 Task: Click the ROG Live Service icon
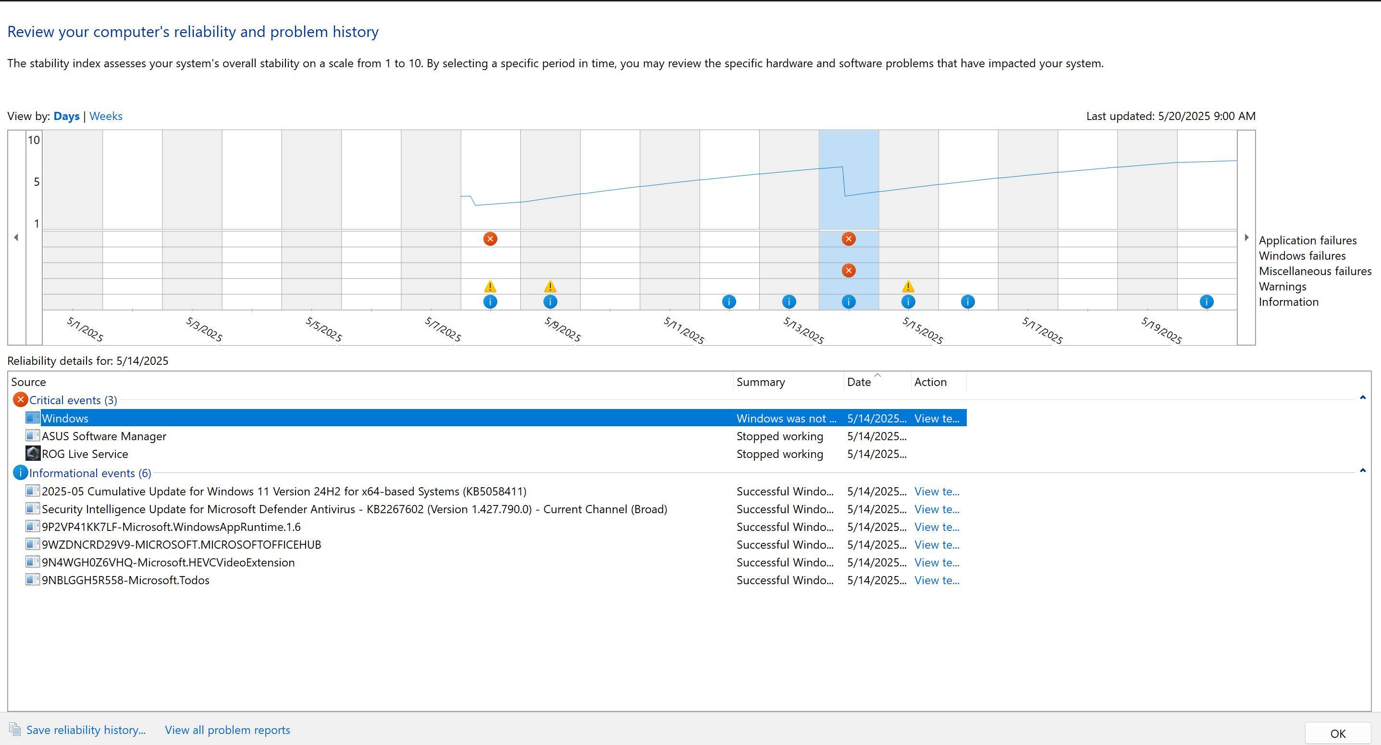[x=33, y=454]
